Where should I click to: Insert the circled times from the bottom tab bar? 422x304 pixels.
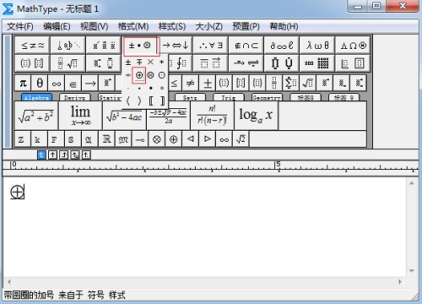[157, 139]
